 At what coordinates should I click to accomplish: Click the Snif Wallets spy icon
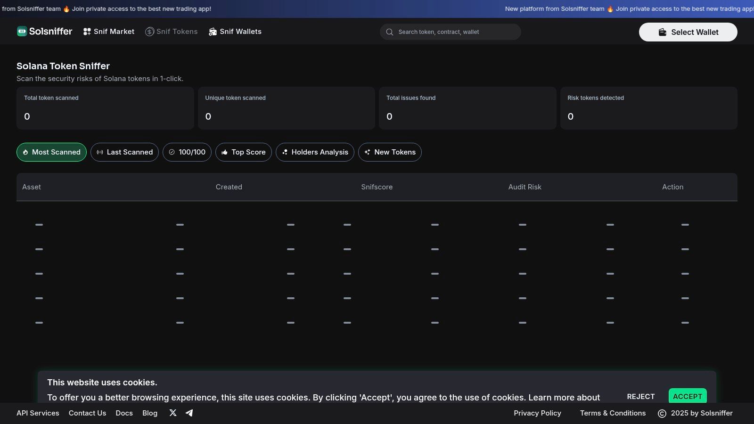pos(213,32)
